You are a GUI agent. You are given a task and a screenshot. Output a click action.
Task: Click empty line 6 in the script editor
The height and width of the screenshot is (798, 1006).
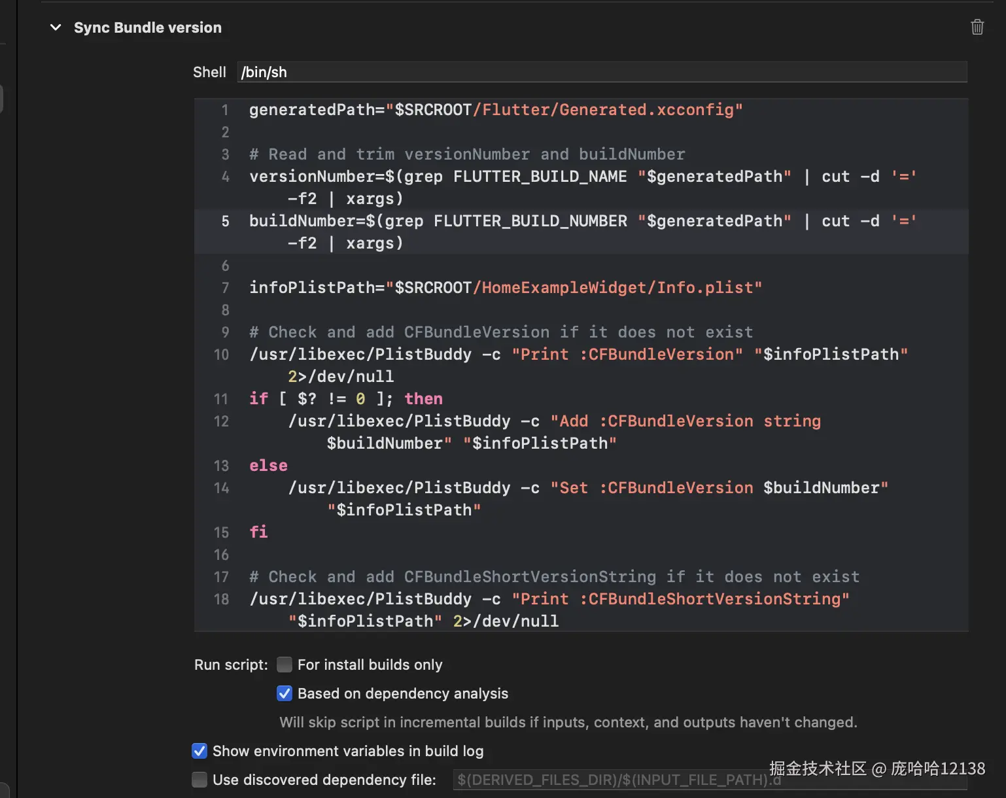click(x=581, y=265)
